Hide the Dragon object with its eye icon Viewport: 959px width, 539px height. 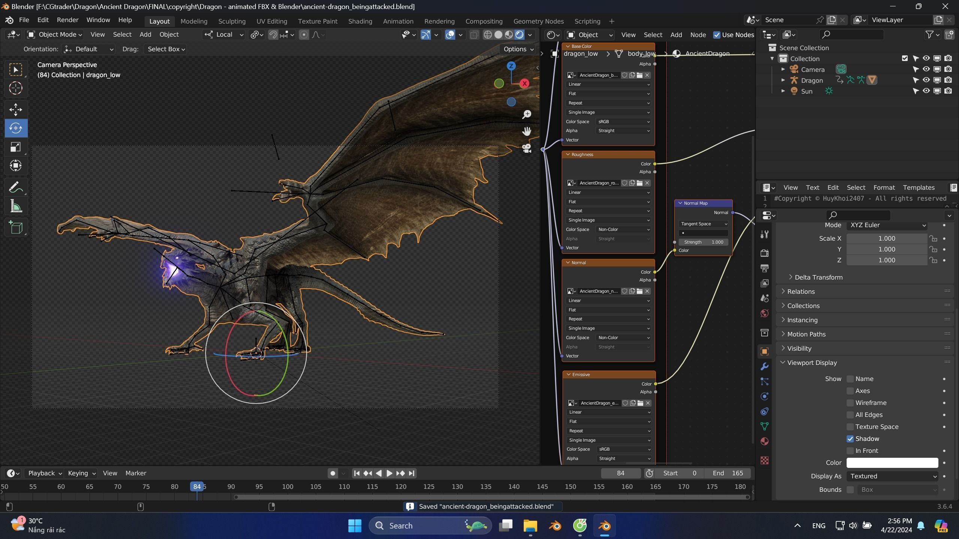pos(926,80)
